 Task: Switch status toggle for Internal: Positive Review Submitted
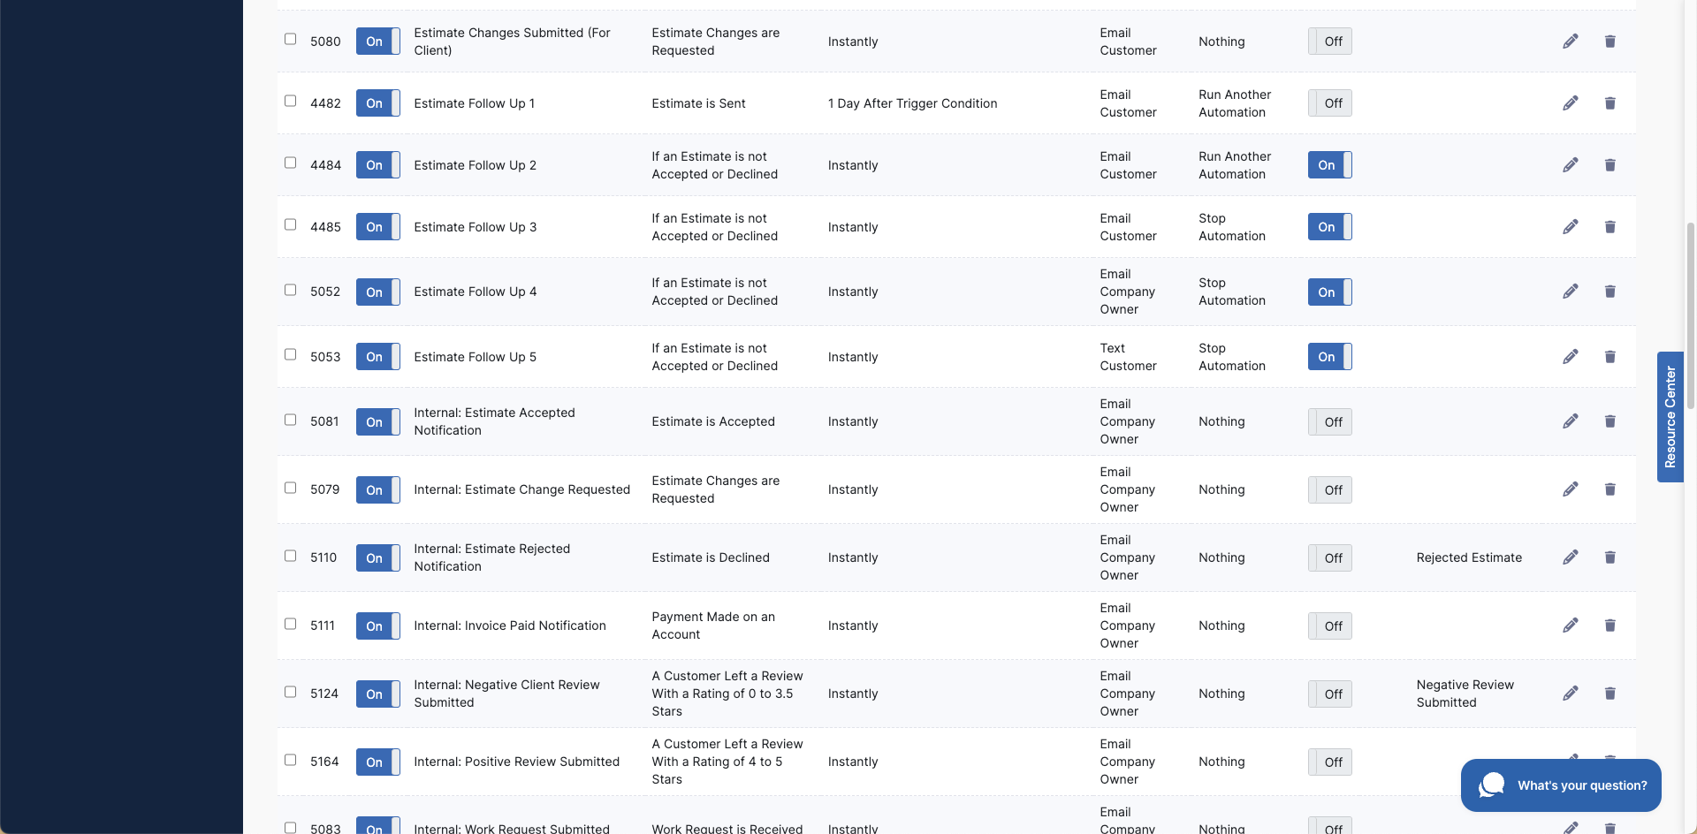pyautogui.click(x=378, y=762)
